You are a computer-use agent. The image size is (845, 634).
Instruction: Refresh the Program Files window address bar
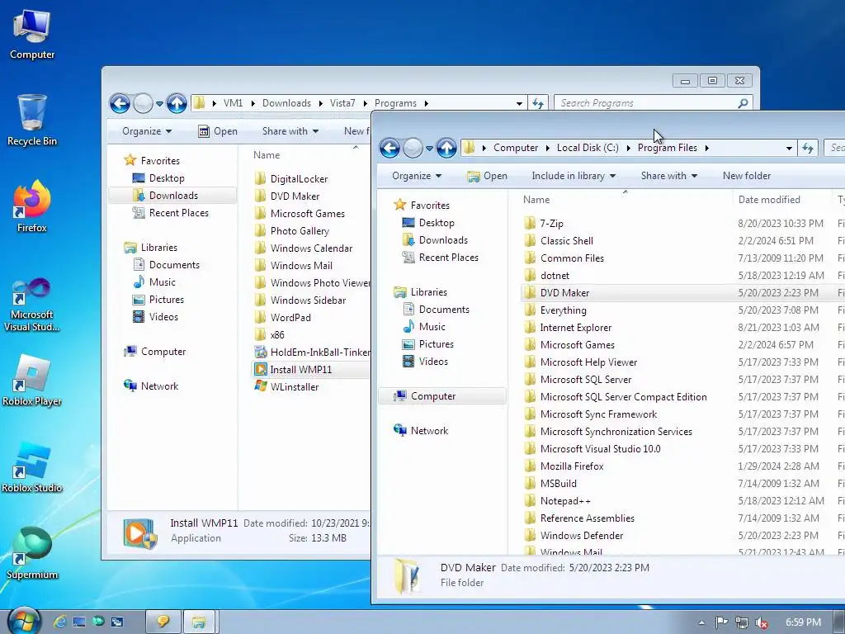click(x=807, y=148)
